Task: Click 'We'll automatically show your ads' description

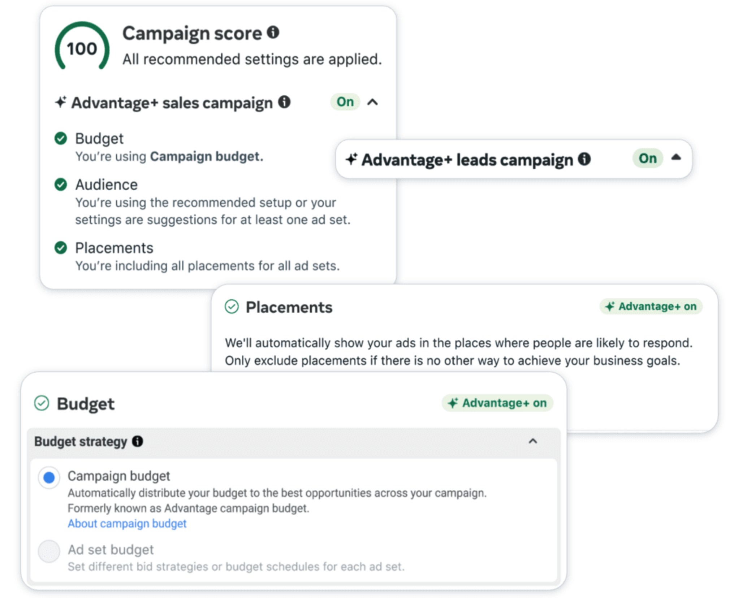Action: [459, 352]
